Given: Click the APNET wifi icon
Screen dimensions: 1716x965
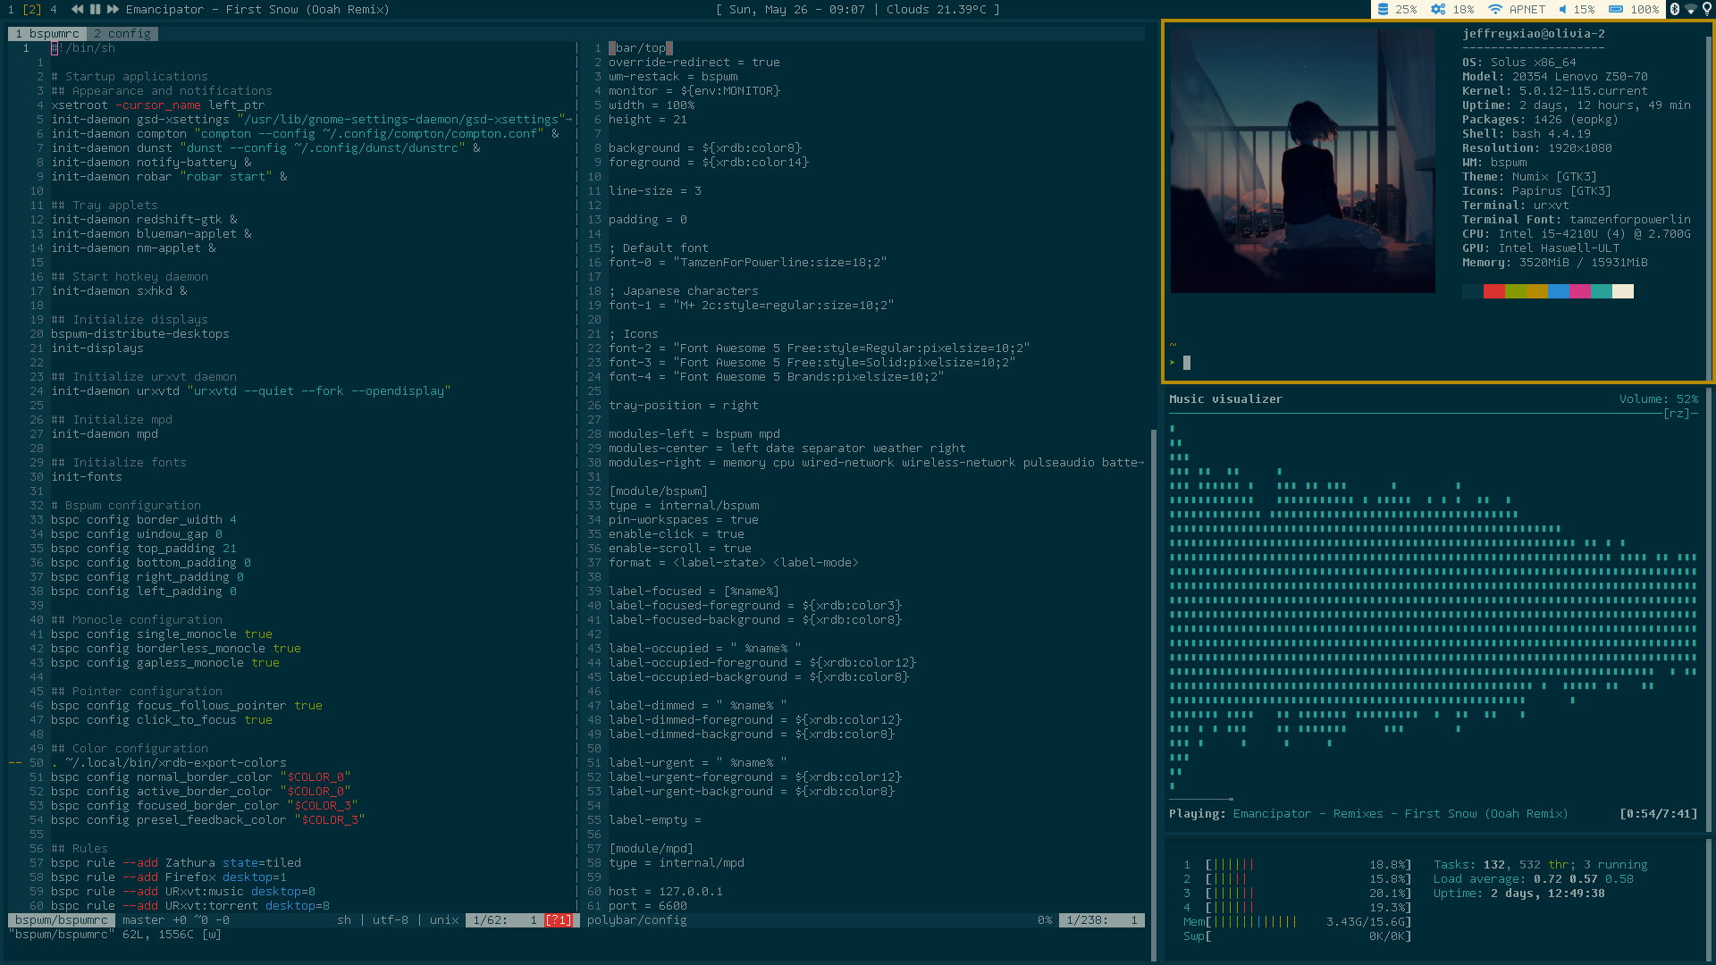Looking at the screenshot, I should tap(1495, 9).
